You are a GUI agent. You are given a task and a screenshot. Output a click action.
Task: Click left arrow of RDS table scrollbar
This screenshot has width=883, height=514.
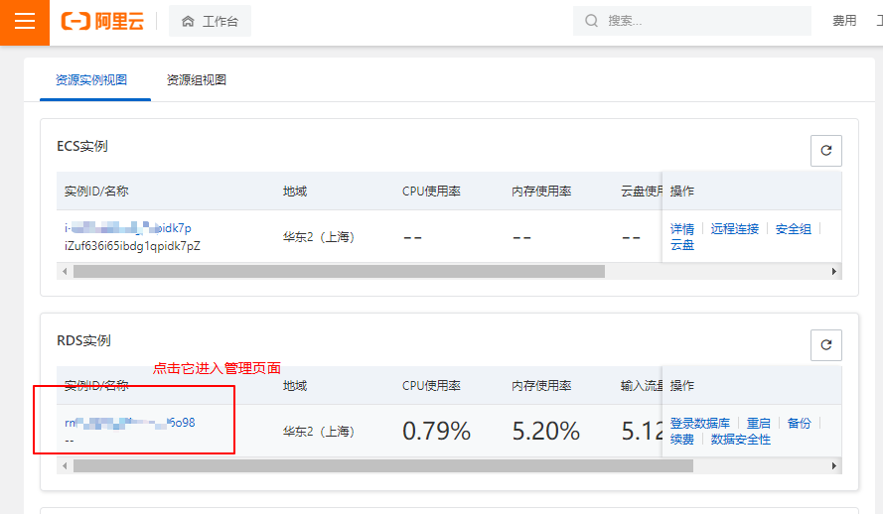tap(65, 466)
